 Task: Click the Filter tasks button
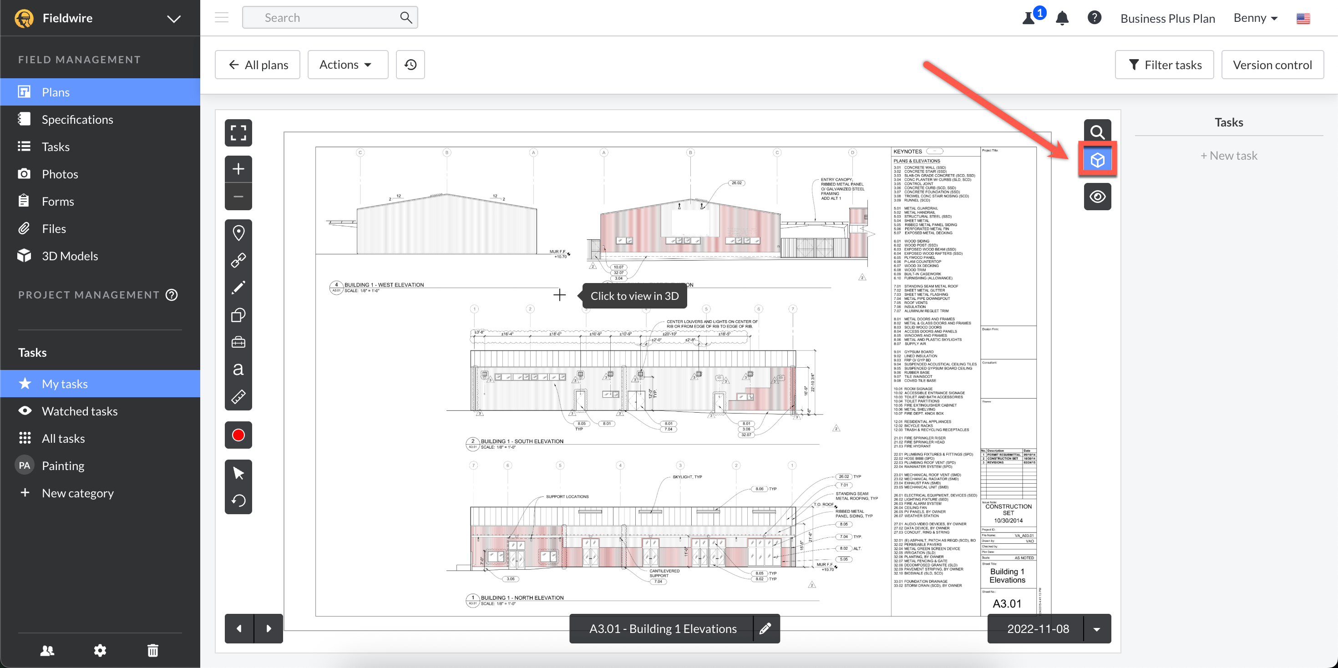(x=1164, y=65)
